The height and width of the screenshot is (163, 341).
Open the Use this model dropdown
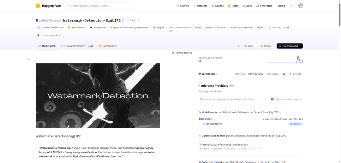pos(290,46)
